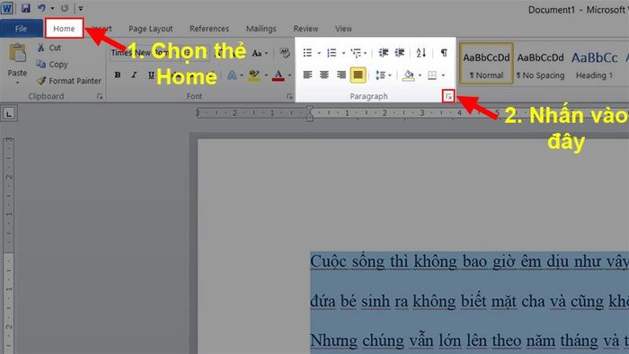The image size is (629, 354).
Task: Click the line starting 'Cuộc sống thì'
Action: 469,261
